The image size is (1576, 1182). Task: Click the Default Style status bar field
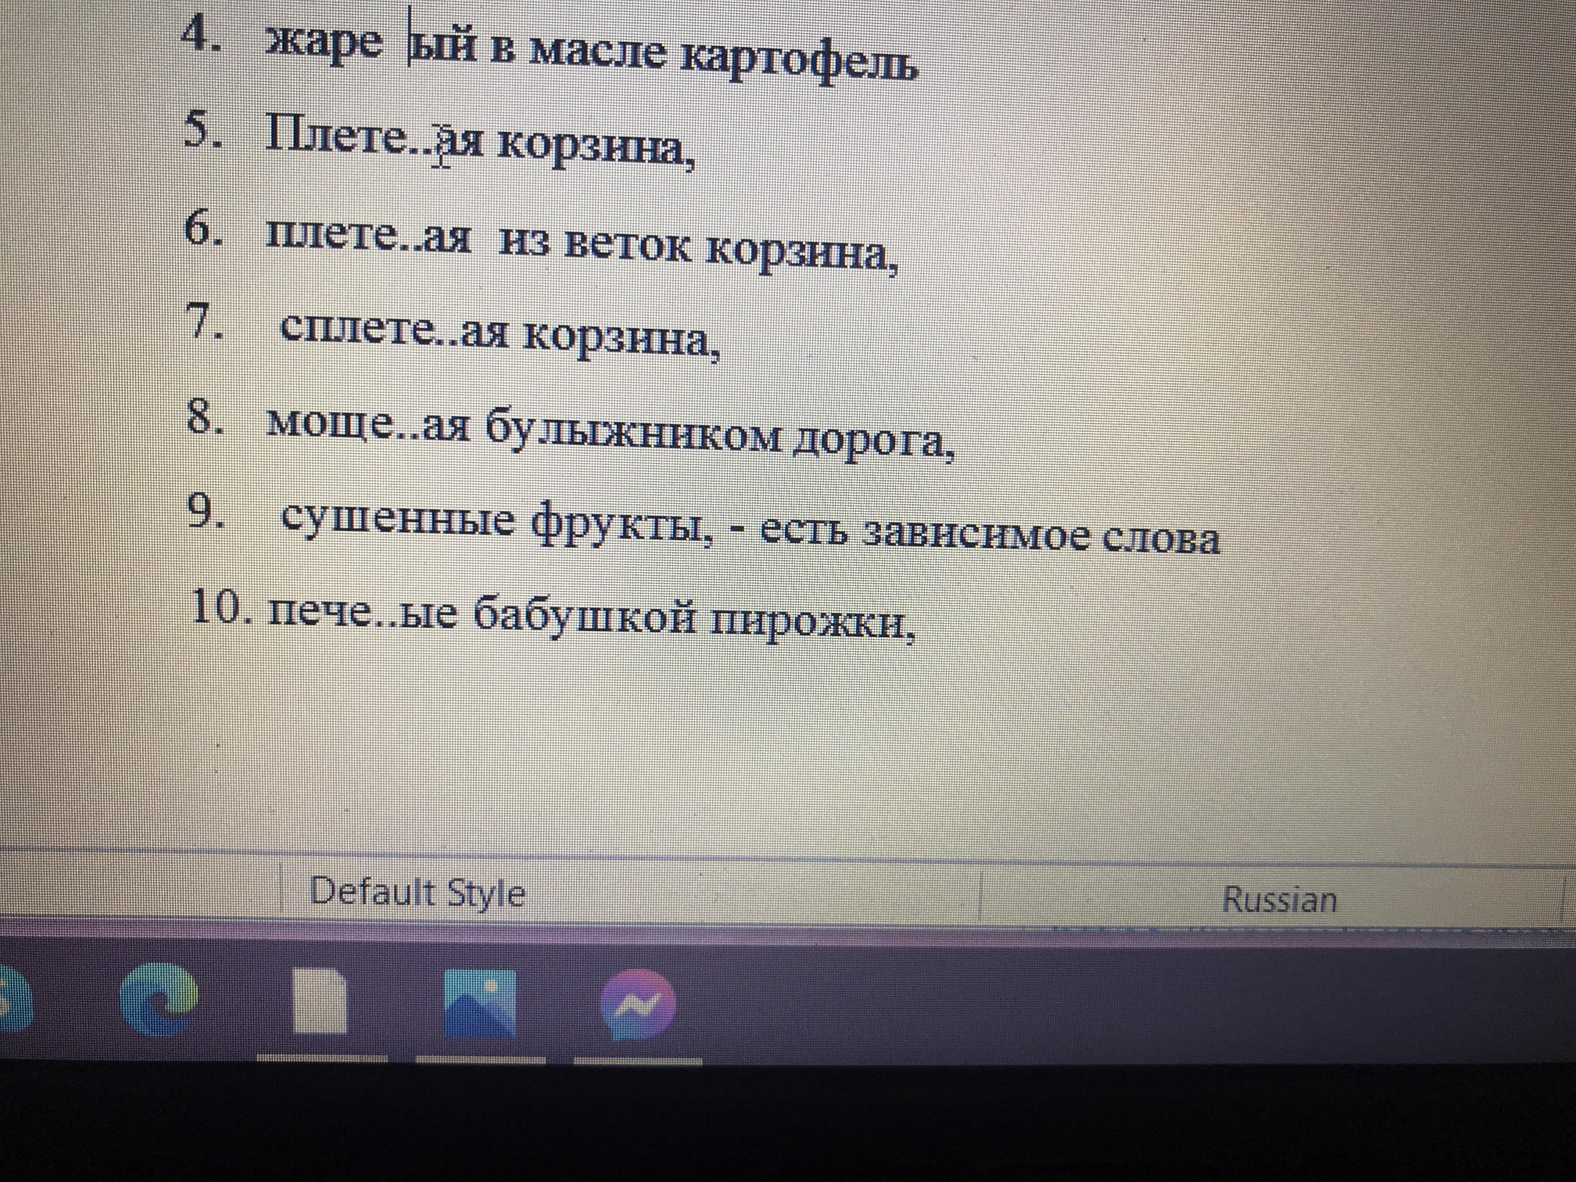417,893
